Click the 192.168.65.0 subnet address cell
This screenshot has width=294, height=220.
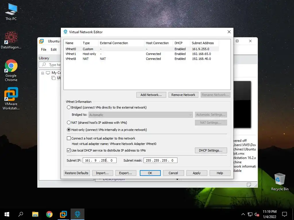201,54
